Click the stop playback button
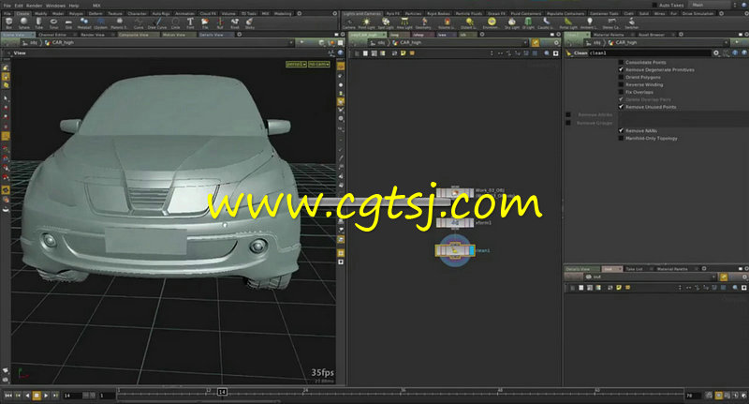This screenshot has height=404, width=749. pos(37,396)
